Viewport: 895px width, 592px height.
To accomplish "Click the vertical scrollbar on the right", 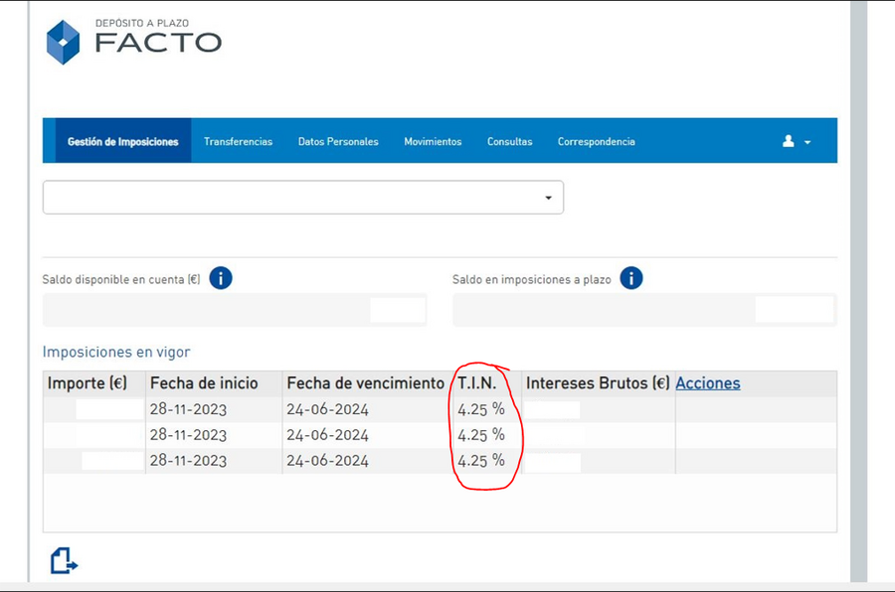I will click(x=858, y=291).
